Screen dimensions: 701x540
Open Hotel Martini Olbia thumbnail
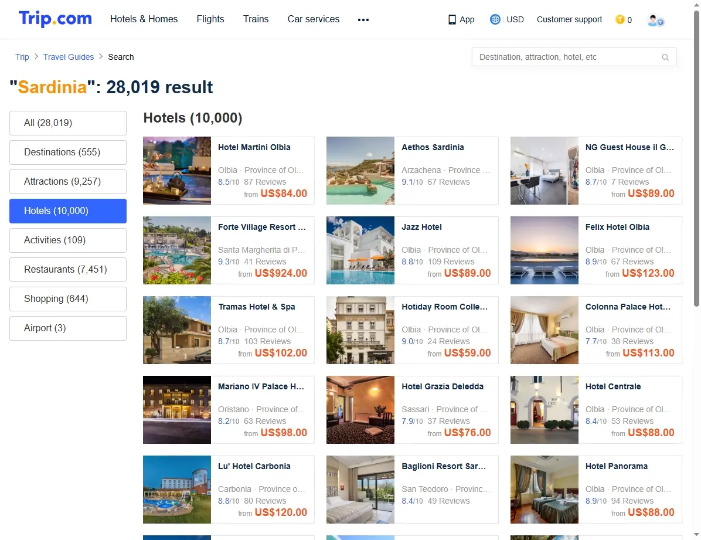[x=177, y=171]
